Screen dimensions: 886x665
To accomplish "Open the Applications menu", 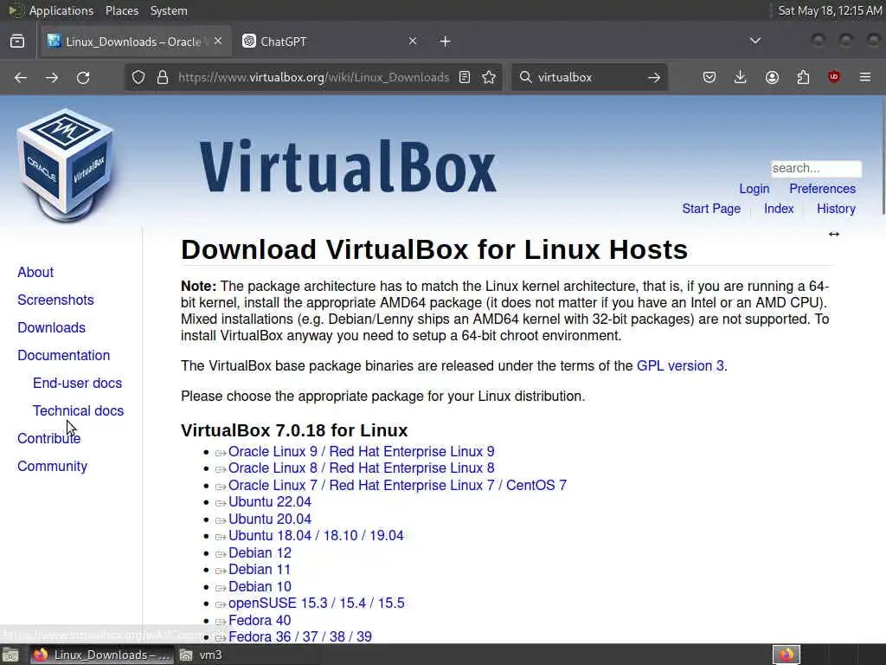I will tap(61, 10).
